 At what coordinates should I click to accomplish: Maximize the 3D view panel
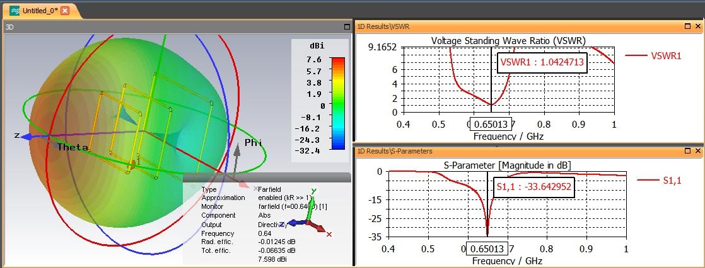point(347,27)
